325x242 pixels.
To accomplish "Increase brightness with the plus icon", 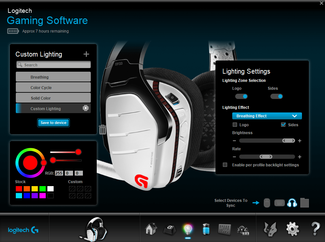I will coord(299,141).
